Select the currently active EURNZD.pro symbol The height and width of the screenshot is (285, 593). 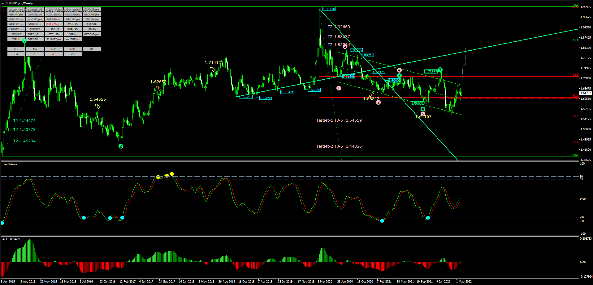[x=54, y=24]
